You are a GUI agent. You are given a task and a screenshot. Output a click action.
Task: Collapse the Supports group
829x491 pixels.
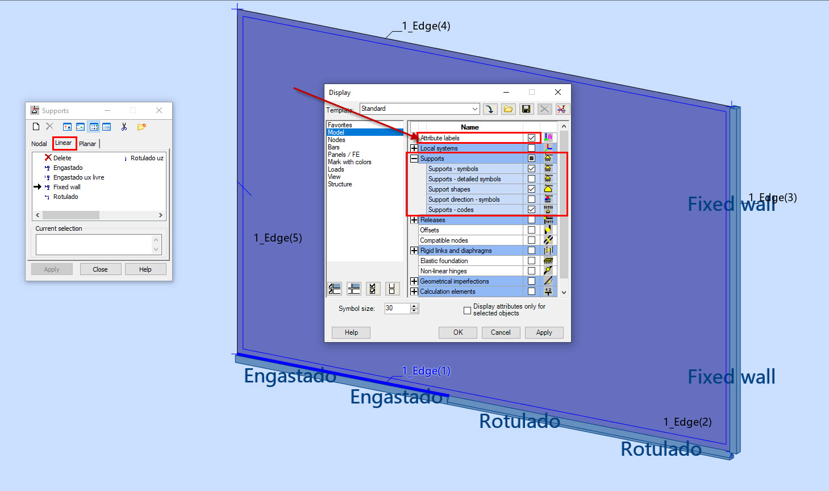tap(414, 158)
